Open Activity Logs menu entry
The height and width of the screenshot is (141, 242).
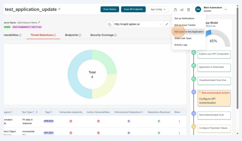181,45
